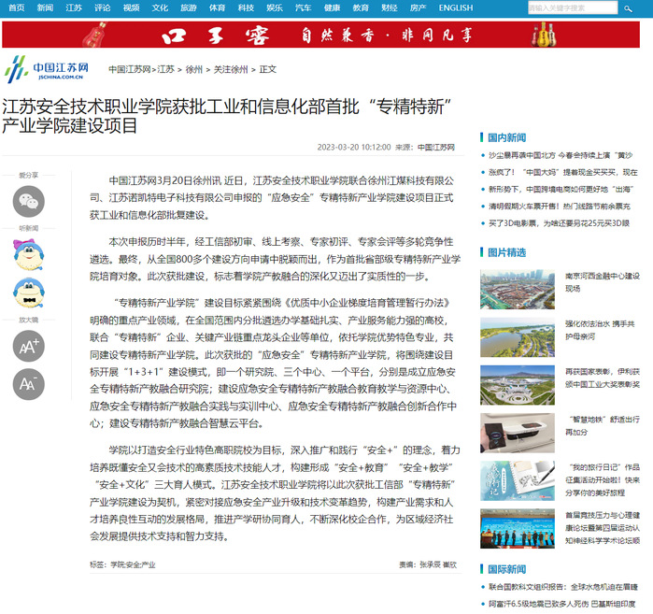Open the red liquor banner advertisement

pos(326,35)
